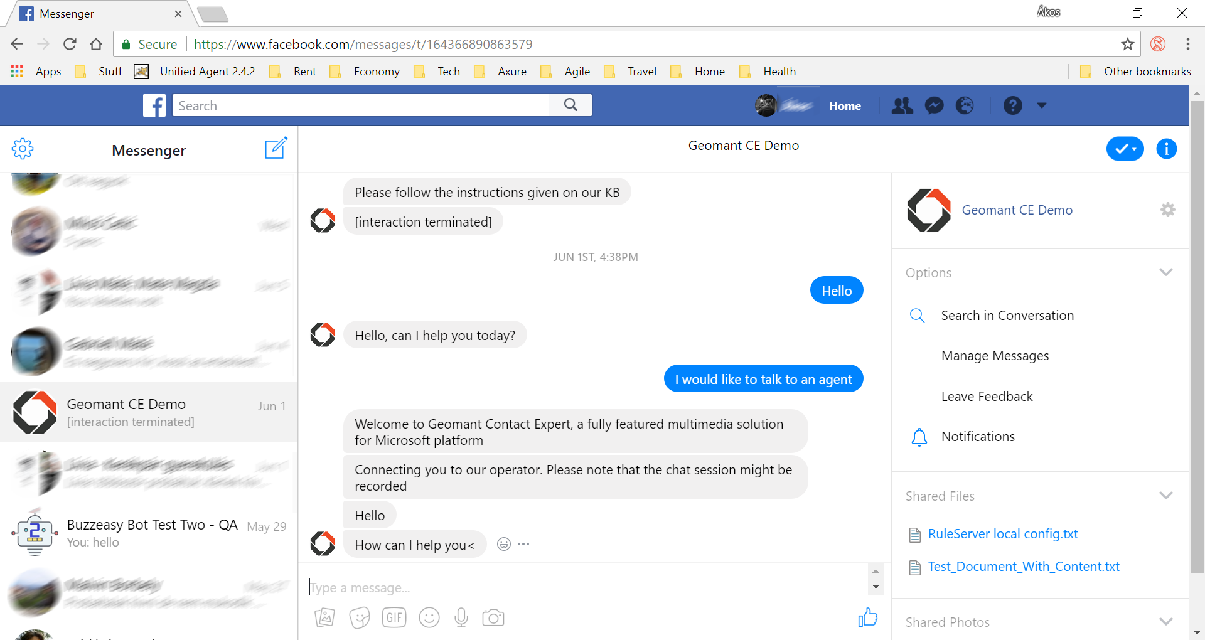Open notifications globe icon
The image size is (1205, 640).
click(965, 105)
